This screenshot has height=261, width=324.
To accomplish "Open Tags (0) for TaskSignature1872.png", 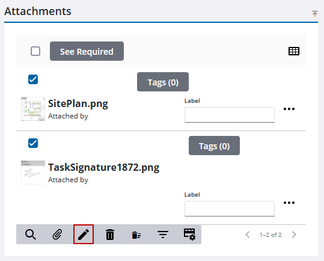I will pos(214,146).
